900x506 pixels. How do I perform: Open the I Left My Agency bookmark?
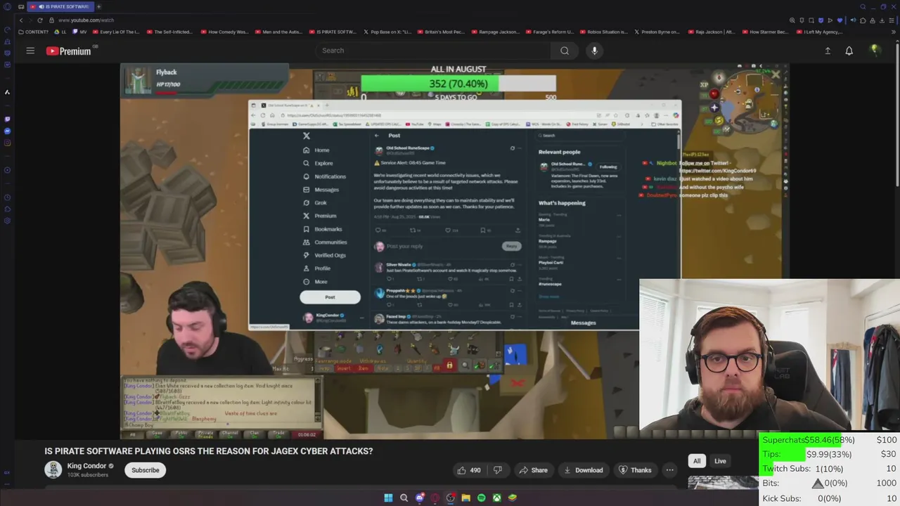pyautogui.click(x=818, y=32)
